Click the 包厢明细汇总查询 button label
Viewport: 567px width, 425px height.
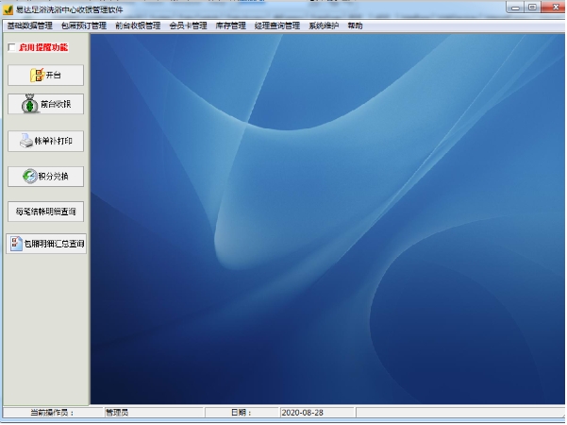tap(54, 244)
